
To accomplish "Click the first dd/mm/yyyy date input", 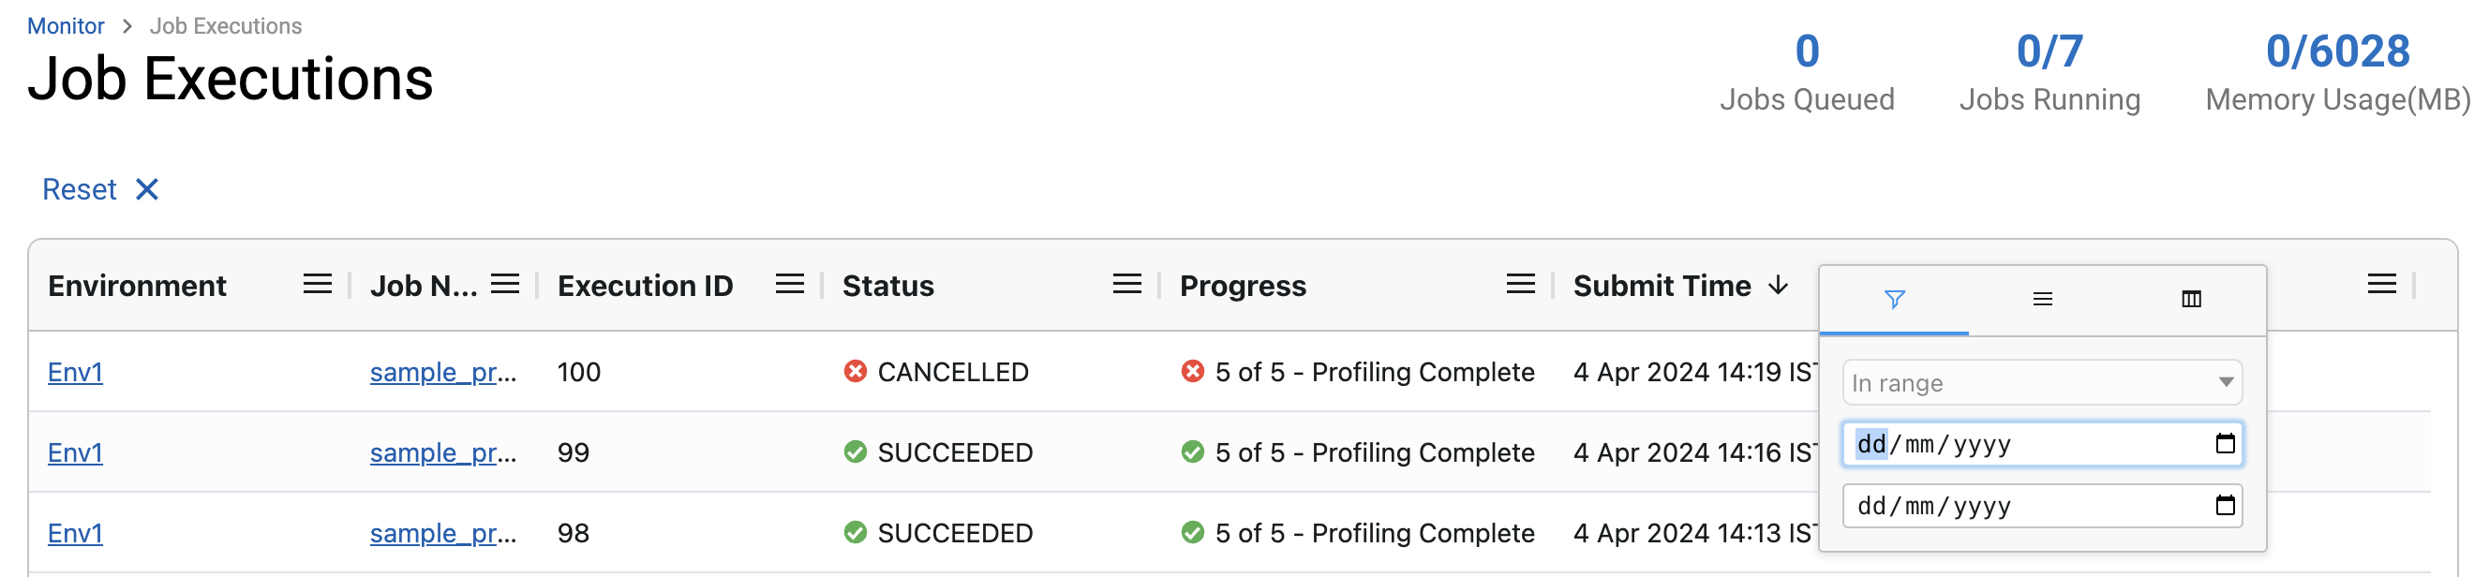I will pos(2020,445).
